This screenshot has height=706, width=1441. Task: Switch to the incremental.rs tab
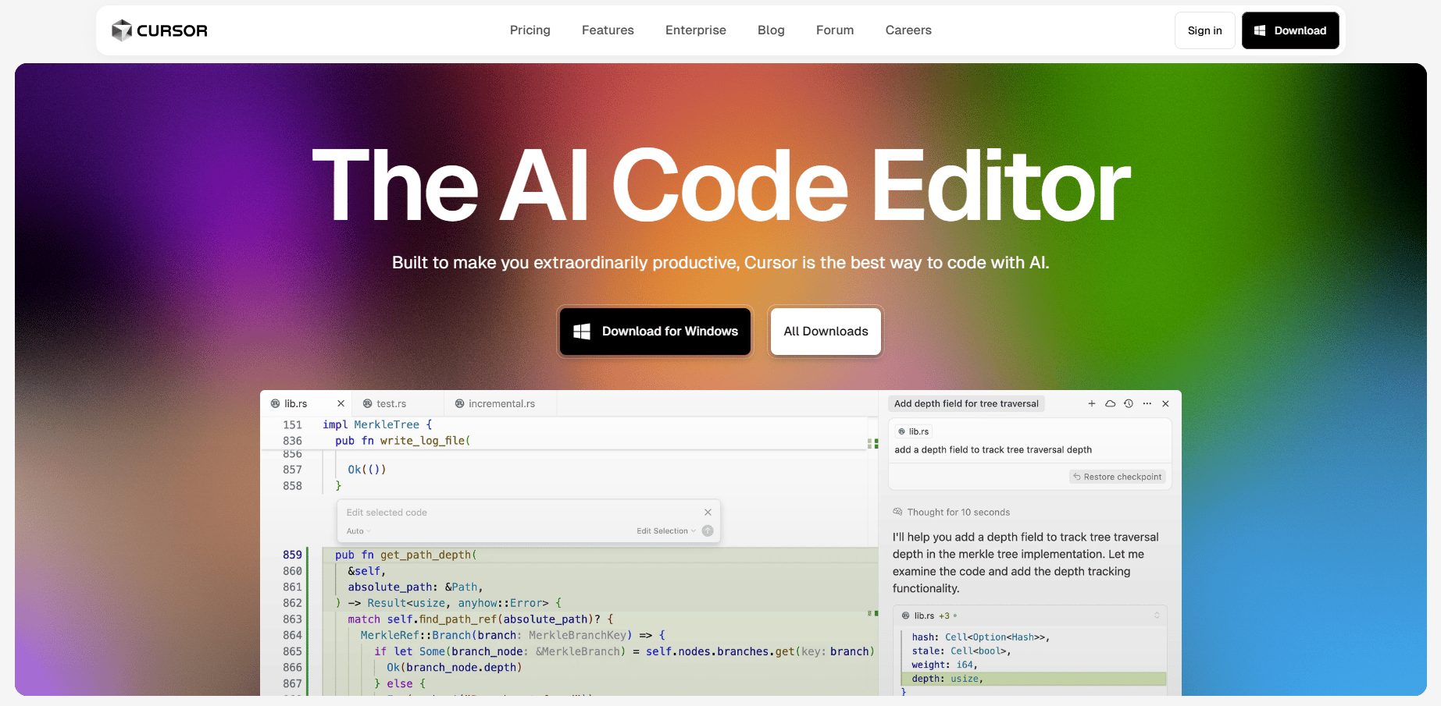click(x=501, y=403)
